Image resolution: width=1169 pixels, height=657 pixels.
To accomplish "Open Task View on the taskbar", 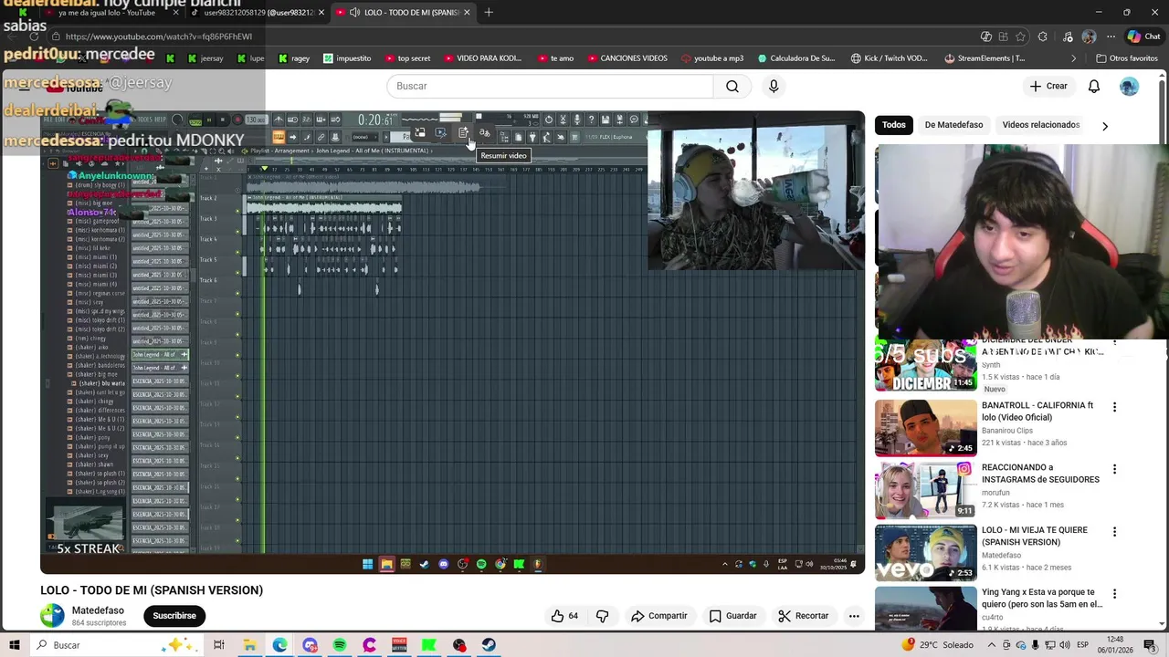I will click(x=219, y=645).
